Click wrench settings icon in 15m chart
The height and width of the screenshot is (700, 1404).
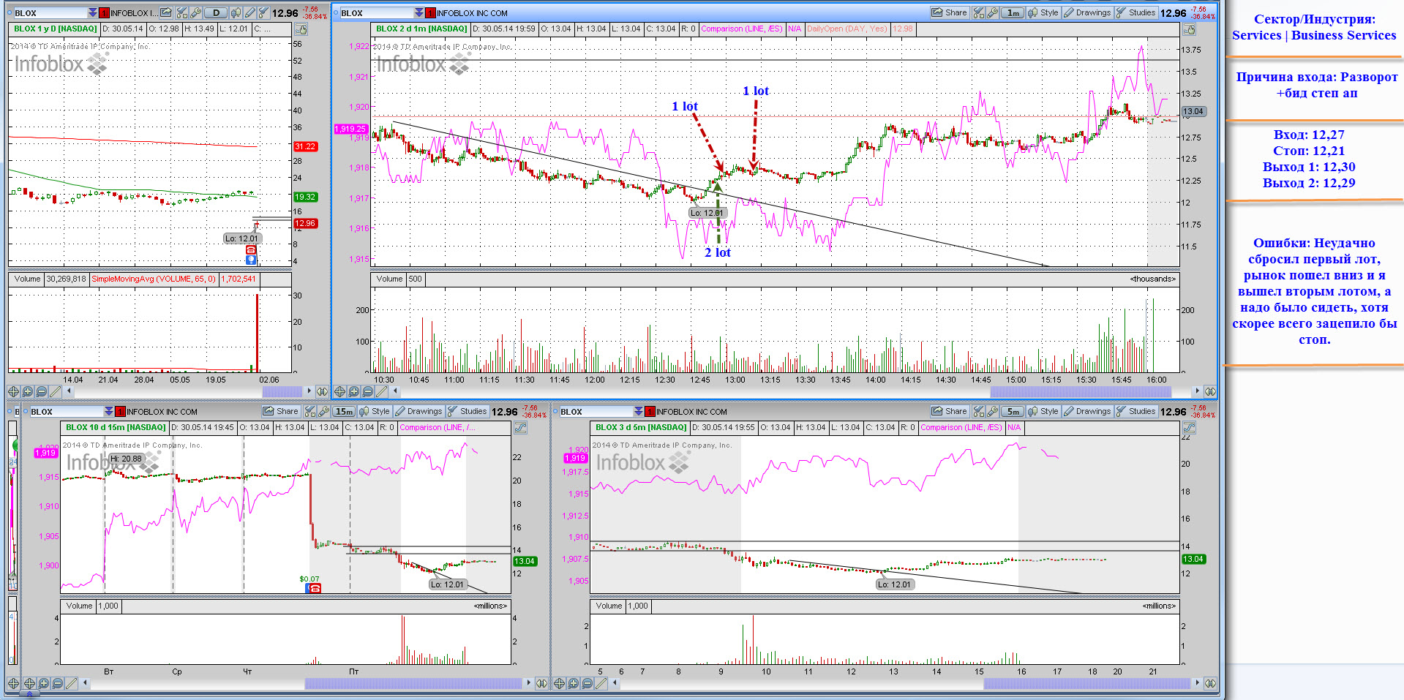(x=323, y=411)
